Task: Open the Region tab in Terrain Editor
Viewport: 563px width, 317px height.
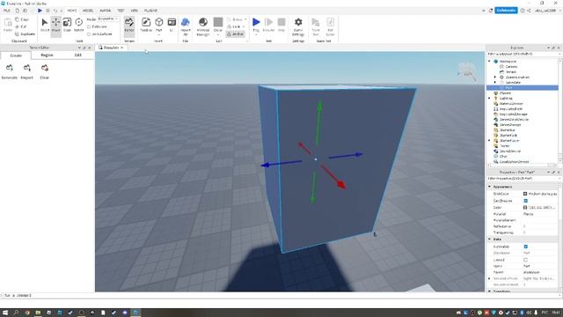Action: click(47, 55)
